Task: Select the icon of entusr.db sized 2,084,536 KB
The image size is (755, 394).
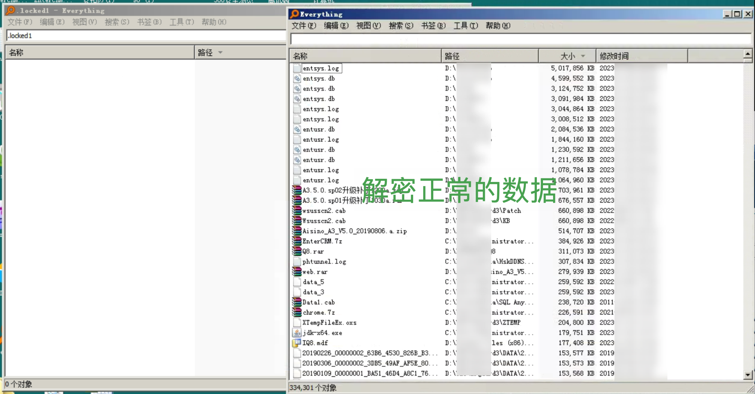Action: coord(297,129)
